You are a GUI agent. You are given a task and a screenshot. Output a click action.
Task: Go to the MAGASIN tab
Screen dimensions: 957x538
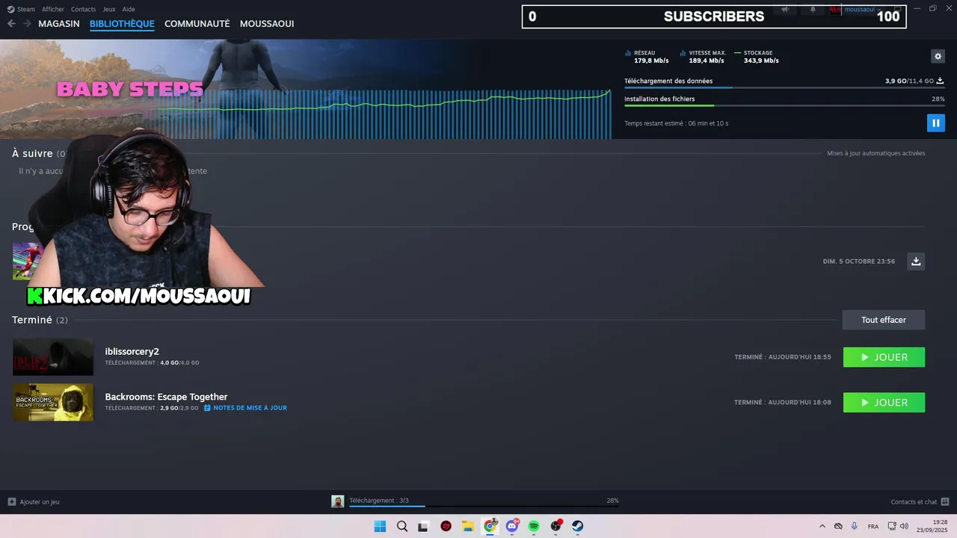click(x=59, y=24)
